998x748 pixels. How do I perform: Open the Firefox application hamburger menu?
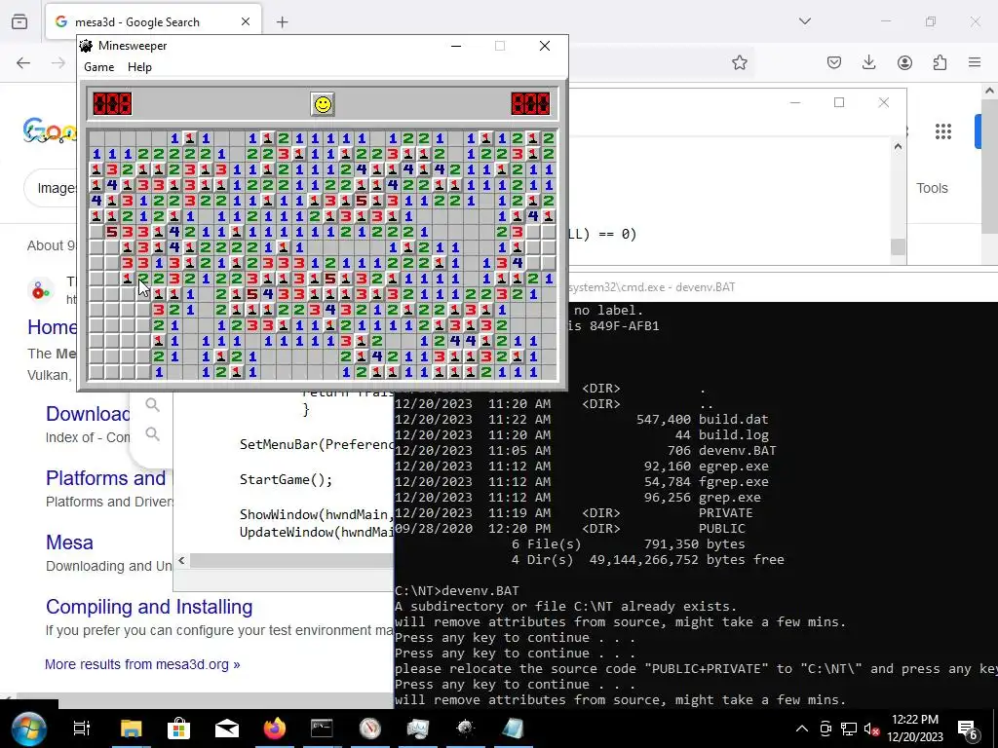click(x=975, y=62)
